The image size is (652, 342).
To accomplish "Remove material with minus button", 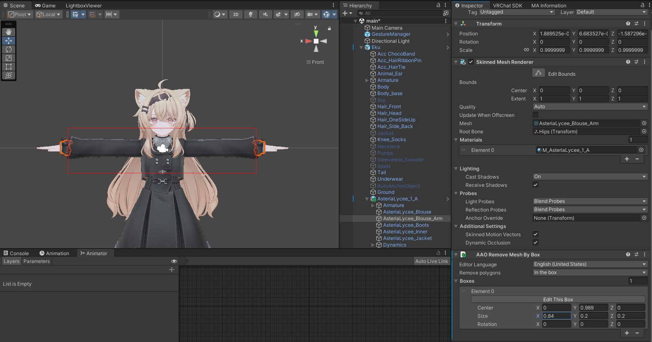I will (637, 159).
